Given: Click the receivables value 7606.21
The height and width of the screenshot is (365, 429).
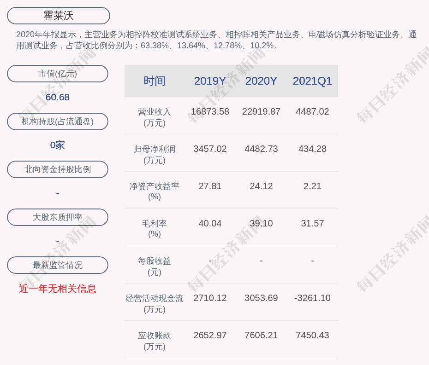Looking at the screenshot, I should tap(261, 335).
